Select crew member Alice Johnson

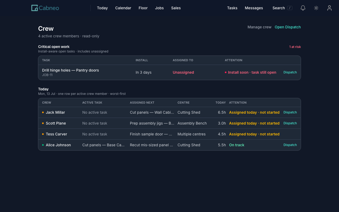[58, 145]
